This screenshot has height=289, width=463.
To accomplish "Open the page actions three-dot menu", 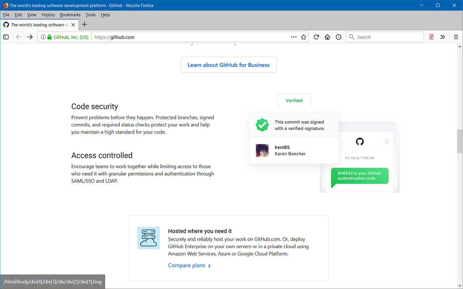I will pyautogui.click(x=294, y=37).
